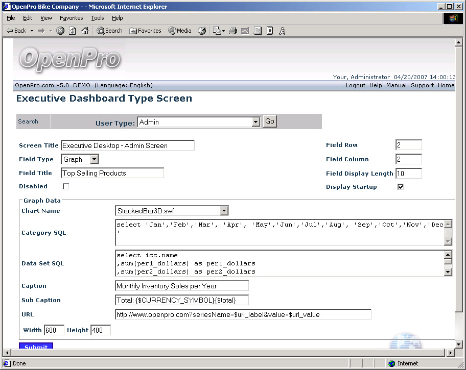Toggle the Disabled checkbox
The image size is (466, 370).
(66, 187)
